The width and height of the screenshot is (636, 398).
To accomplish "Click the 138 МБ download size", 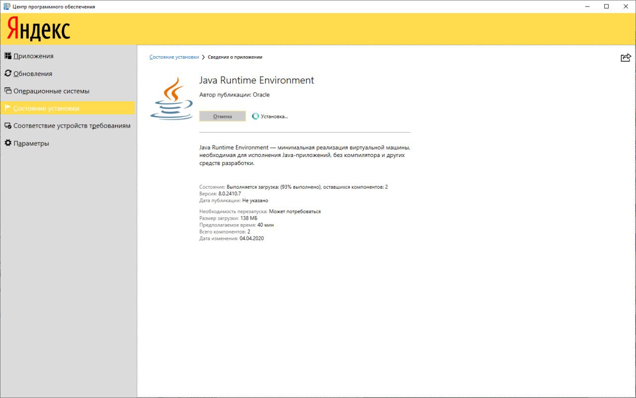I will (x=249, y=218).
